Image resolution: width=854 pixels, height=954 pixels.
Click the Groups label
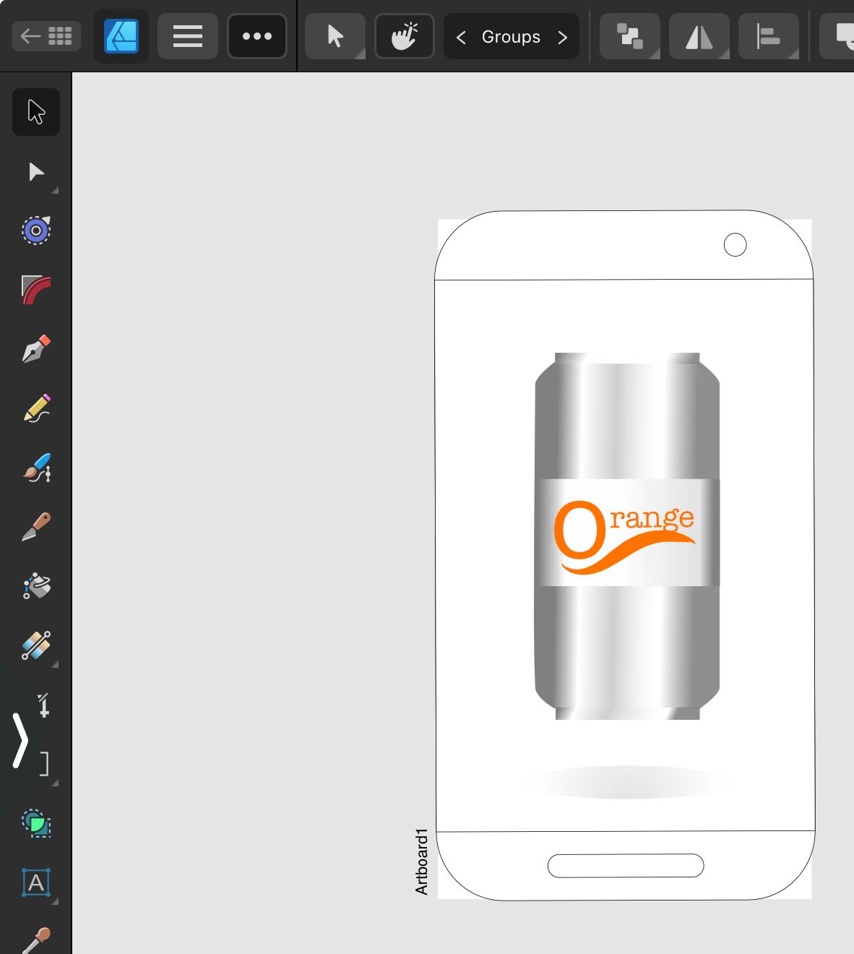coord(511,37)
